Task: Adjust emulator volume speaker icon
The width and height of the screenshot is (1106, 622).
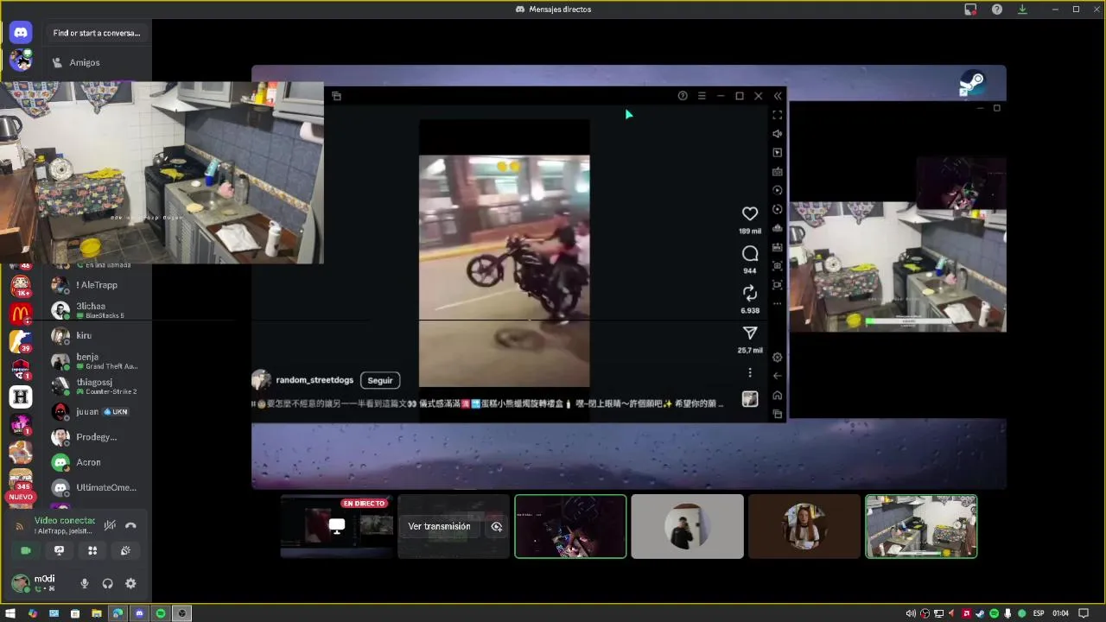Action: [778, 134]
